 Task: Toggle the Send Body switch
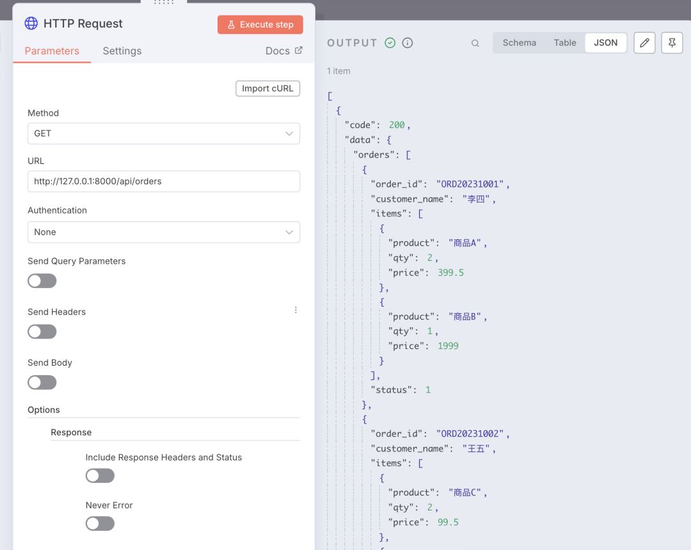coord(42,382)
